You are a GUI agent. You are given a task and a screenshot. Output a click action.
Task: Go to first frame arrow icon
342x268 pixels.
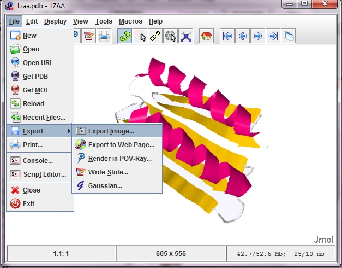pyautogui.click(x=227, y=36)
